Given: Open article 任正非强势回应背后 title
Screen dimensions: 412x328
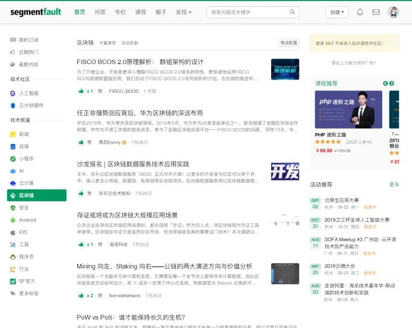Looking at the screenshot, I should (140, 113).
